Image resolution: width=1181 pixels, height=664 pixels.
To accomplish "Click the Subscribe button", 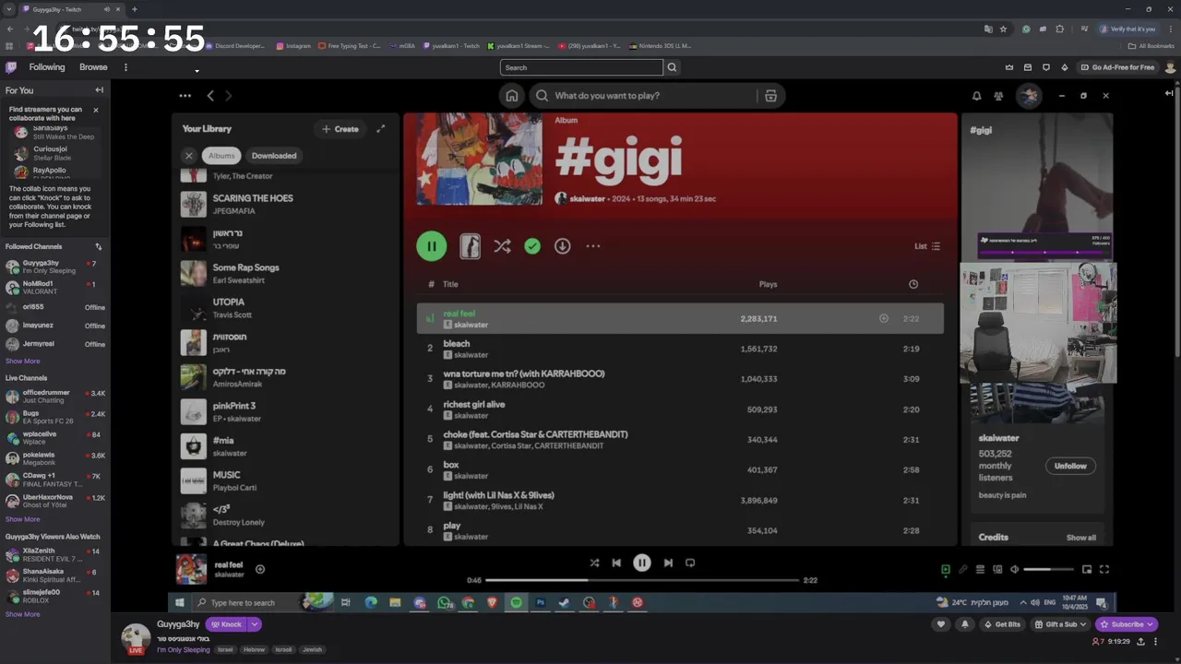I will tap(1127, 624).
